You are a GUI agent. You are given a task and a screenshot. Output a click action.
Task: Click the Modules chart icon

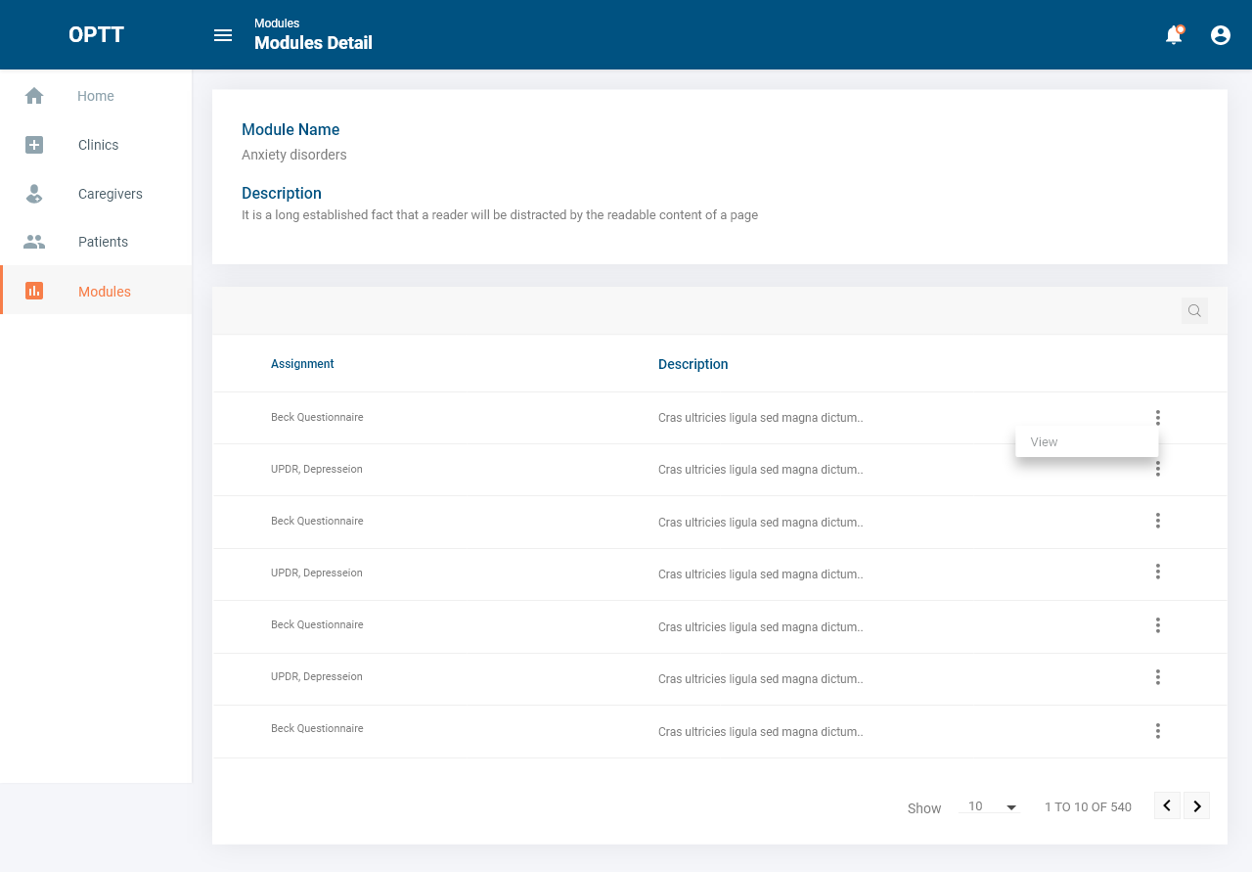(x=34, y=291)
